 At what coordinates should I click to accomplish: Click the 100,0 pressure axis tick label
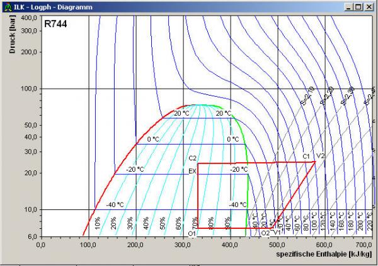pos(29,89)
